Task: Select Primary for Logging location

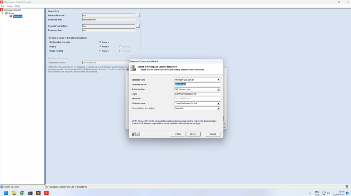Action: (100, 46)
